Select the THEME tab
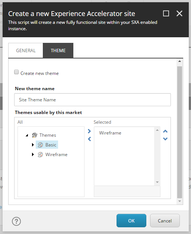This screenshot has width=191, height=234. [x=58, y=51]
